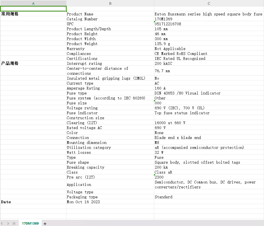The height and width of the screenshot is (226, 264).
Task: Select the Class aR value
Action: click(x=209, y=172)
